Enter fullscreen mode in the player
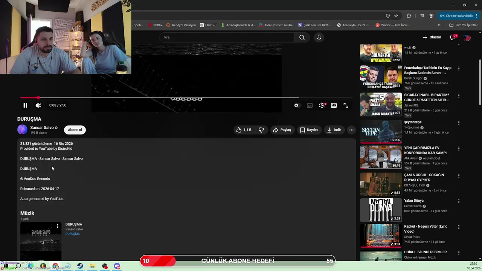 pos(346,105)
